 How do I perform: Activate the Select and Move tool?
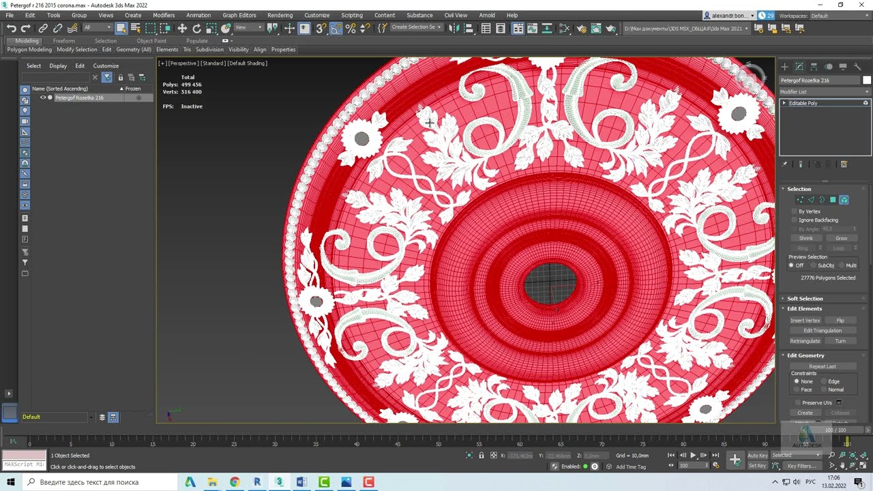182,28
